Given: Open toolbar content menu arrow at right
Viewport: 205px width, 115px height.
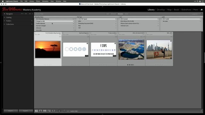Looking at the screenshot, I should pyautogui.click(x=201, y=111).
